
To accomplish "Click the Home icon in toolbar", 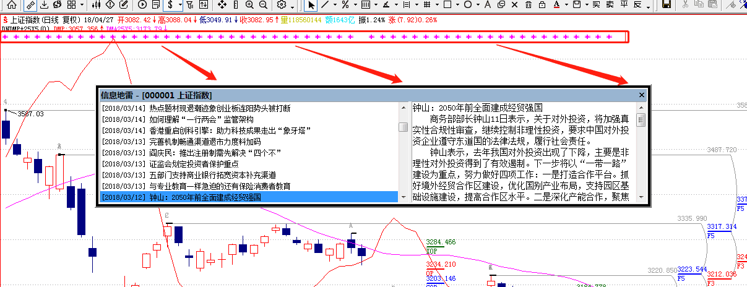I will tap(12, 5).
